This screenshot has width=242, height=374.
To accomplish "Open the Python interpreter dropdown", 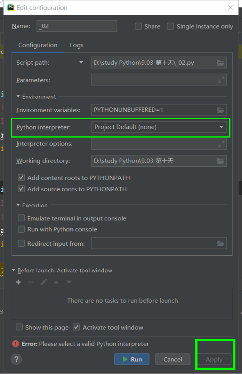I will [x=221, y=127].
